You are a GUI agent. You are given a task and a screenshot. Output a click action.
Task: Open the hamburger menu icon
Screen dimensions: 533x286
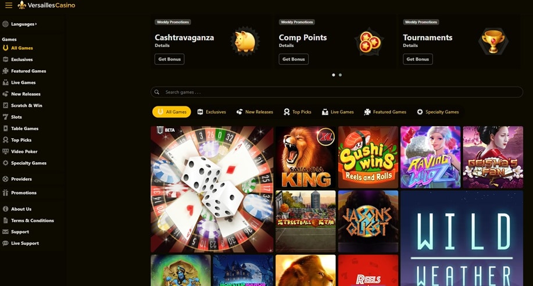pyautogui.click(x=9, y=5)
